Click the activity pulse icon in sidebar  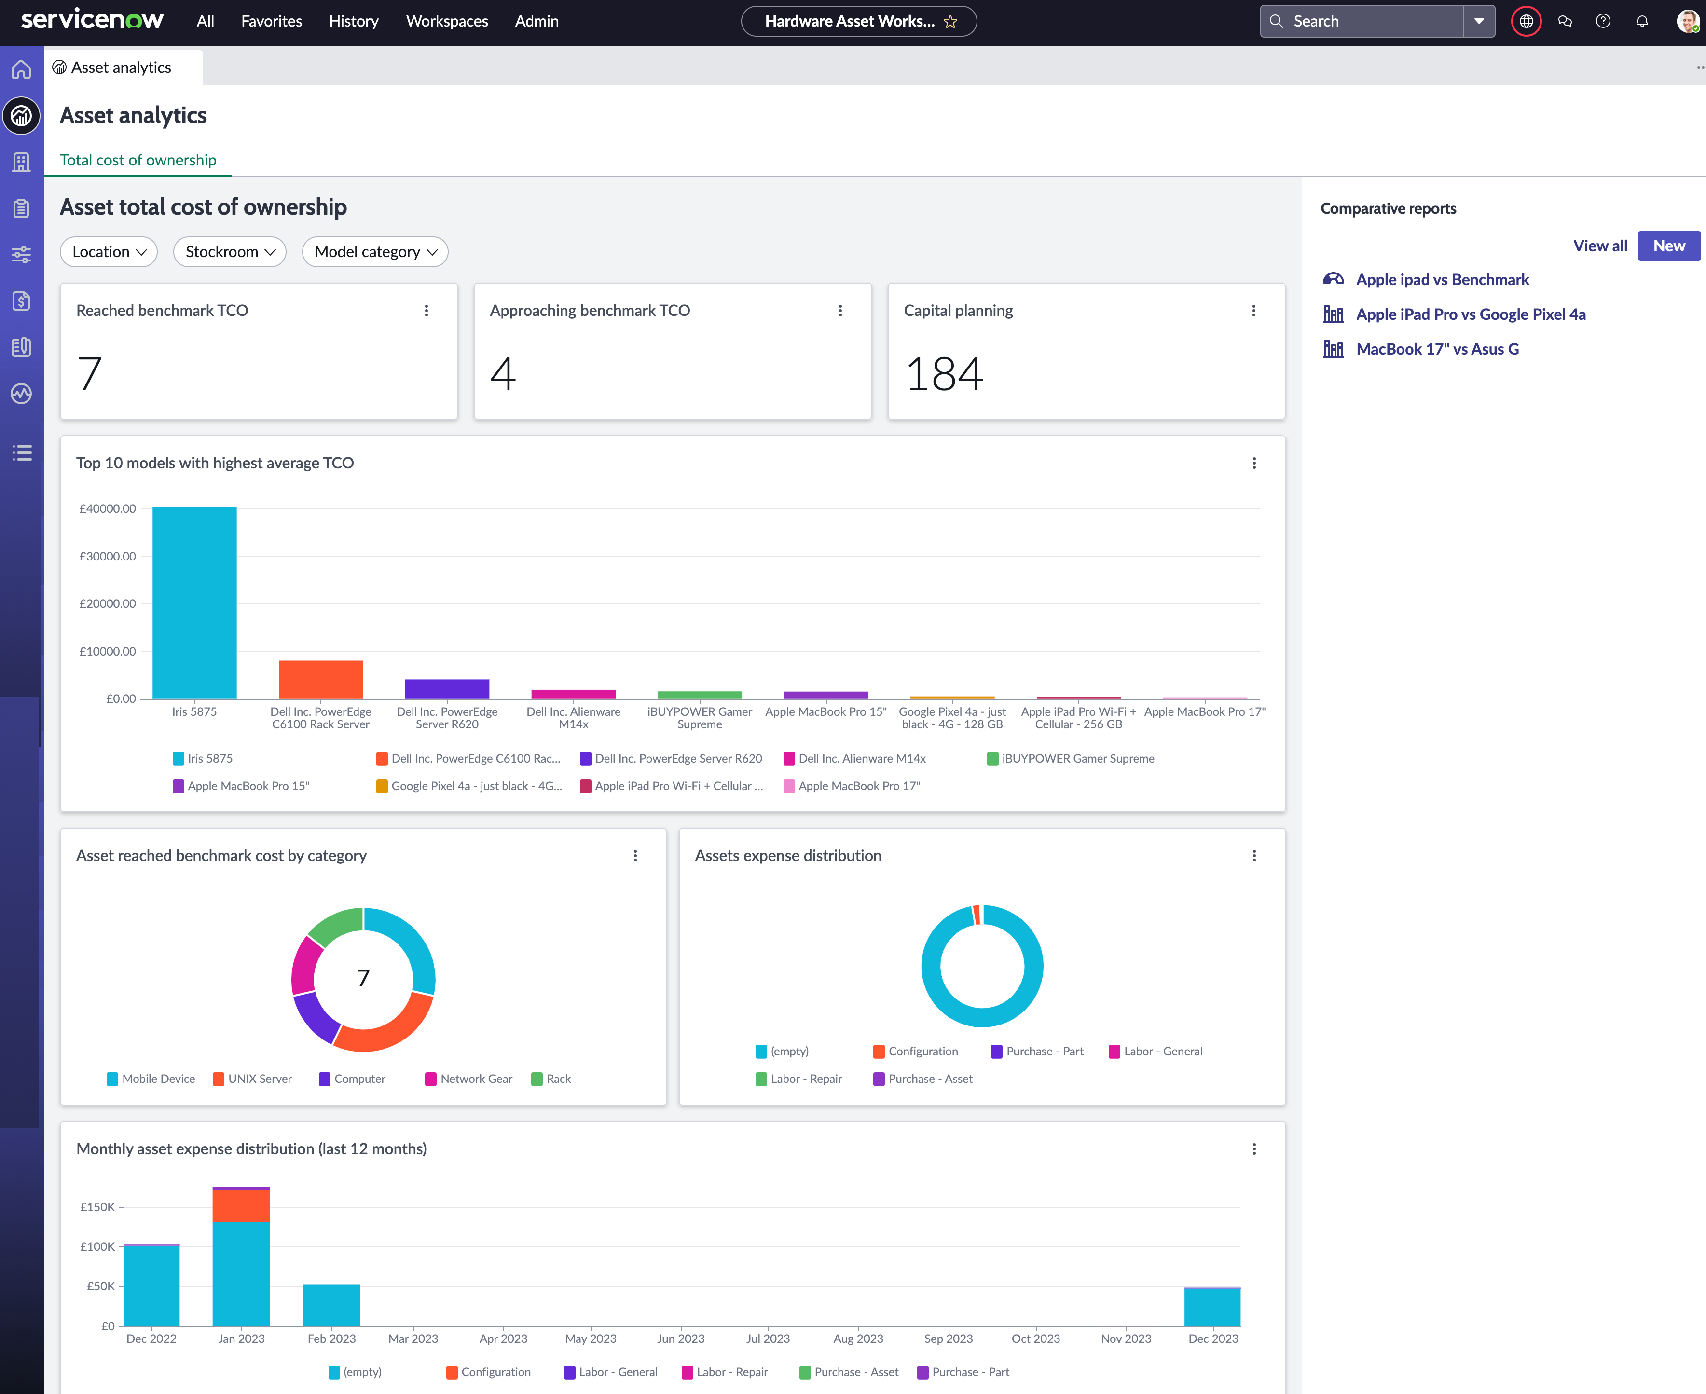point(22,394)
